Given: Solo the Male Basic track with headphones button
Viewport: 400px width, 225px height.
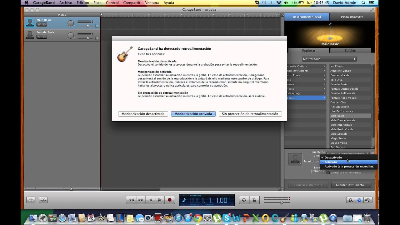Looking at the screenshot, I should 44,24.
